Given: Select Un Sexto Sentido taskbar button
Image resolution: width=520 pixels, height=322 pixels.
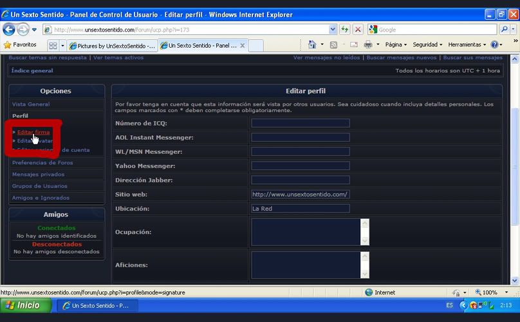Looking at the screenshot, I should click(98, 305).
